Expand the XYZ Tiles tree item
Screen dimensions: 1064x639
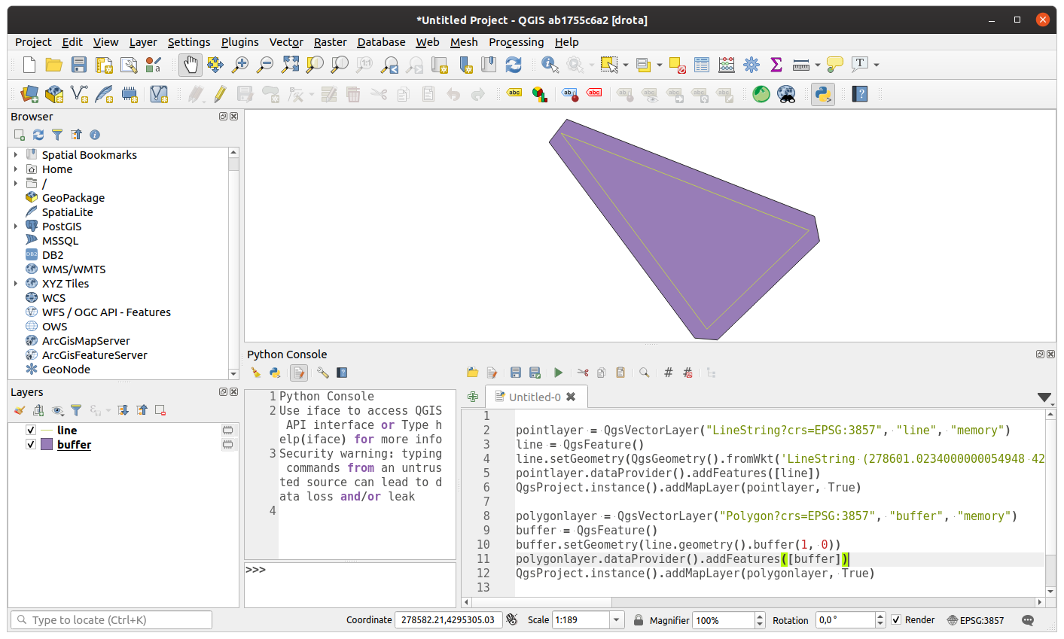pyautogui.click(x=15, y=283)
